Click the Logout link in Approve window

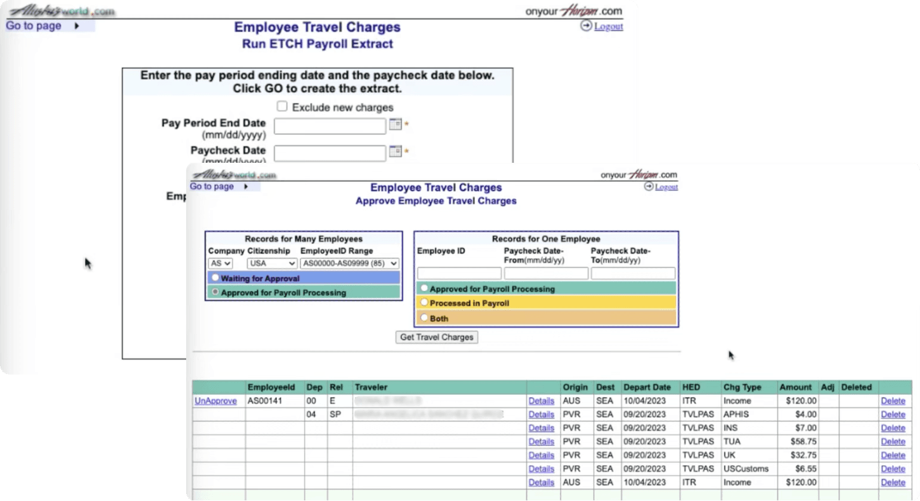(666, 187)
